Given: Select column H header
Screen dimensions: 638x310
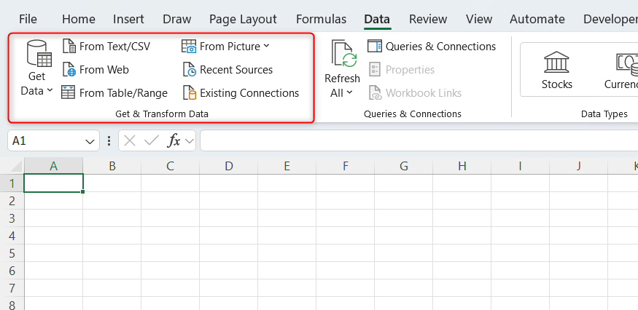Looking at the screenshot, I should tap(462, 166).
